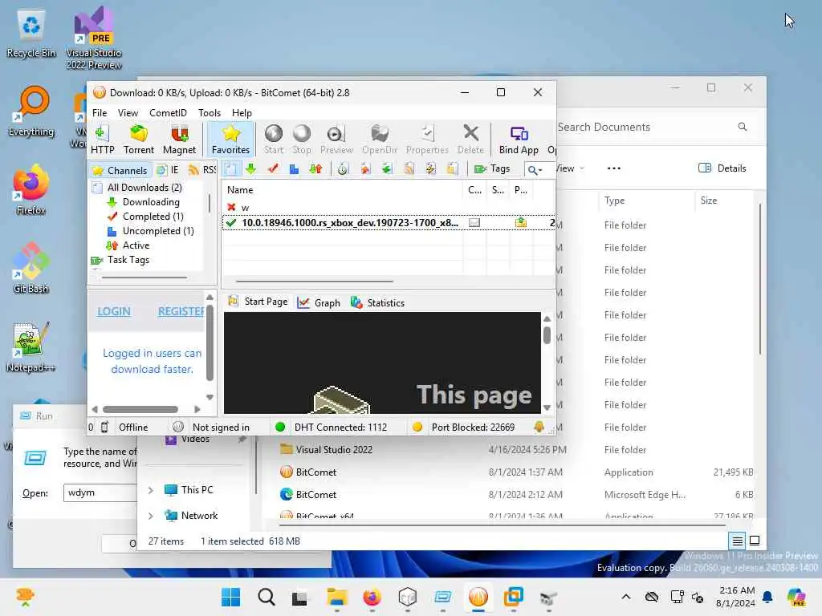The width and height of the screenshot is (822, 616).
Task: Open the View menu in BitComet
Action: coord(128,113)
